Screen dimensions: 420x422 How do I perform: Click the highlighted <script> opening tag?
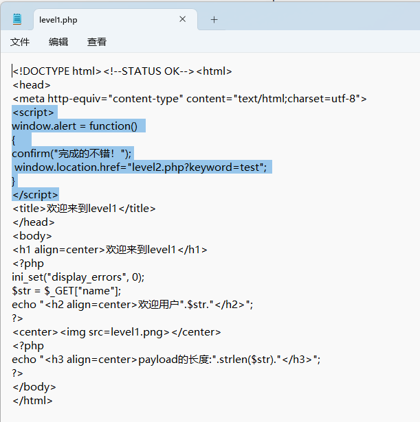(33, 113)
